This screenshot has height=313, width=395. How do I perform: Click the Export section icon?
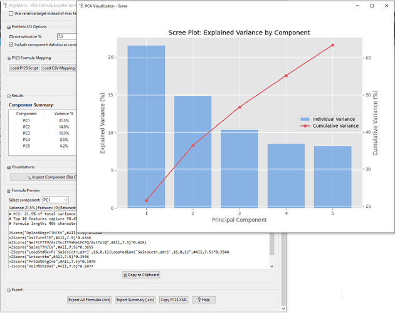coord(8,290)
